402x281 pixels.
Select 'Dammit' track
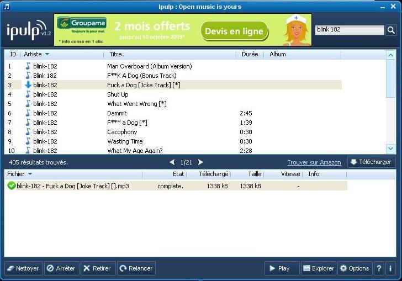(117, 113)
